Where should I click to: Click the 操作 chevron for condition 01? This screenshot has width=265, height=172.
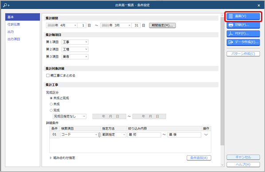(x=206, y=135)
